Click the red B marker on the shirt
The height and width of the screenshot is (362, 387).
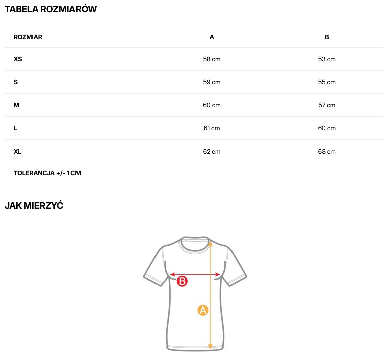[182, 281]
